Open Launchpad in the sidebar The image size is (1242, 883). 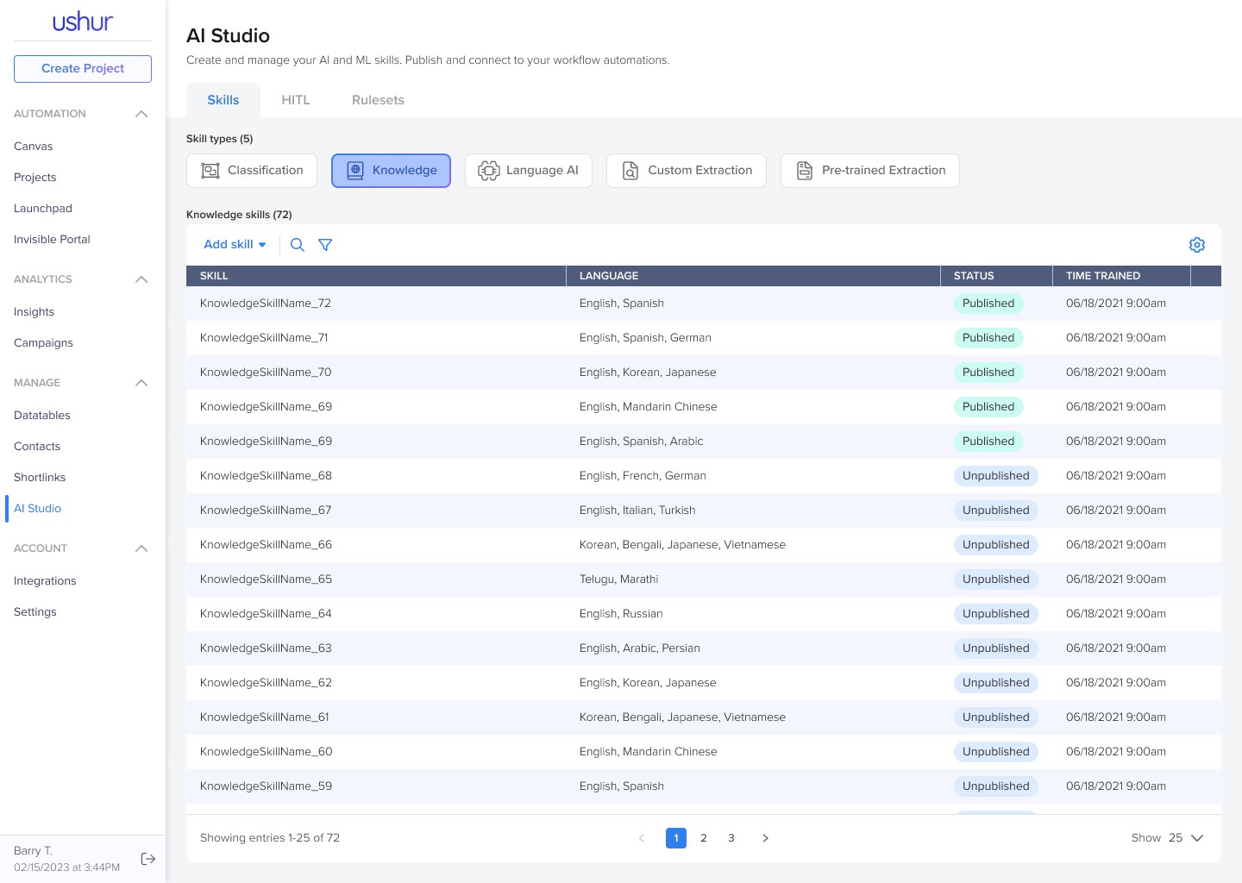[x=43, y=209]
